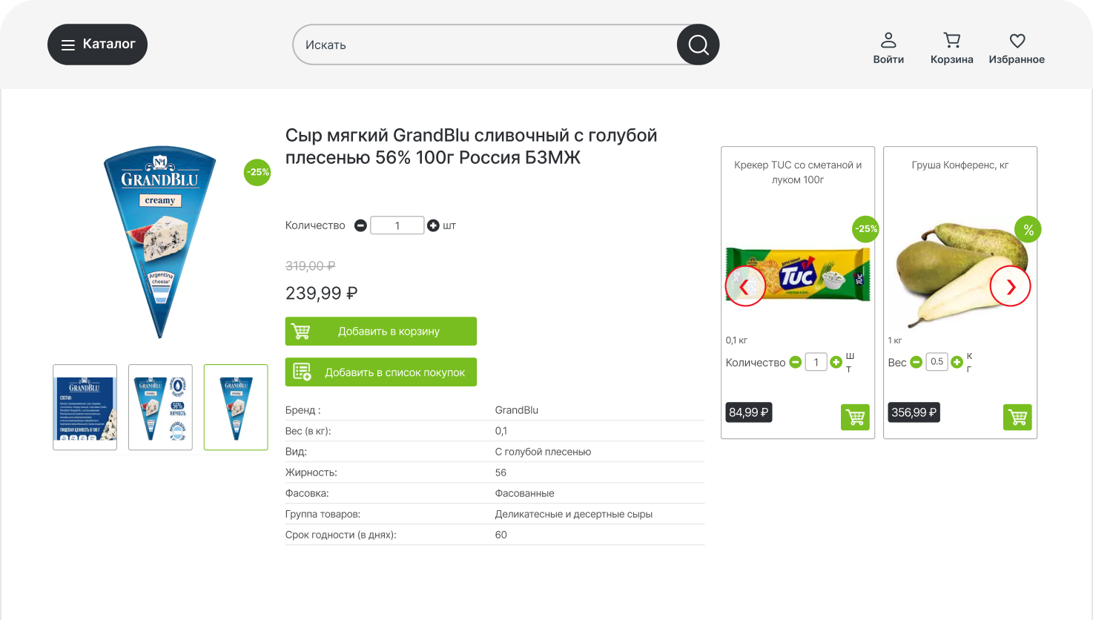
Task: Open Крекер TUC product title link
Action: coord(798,172)
